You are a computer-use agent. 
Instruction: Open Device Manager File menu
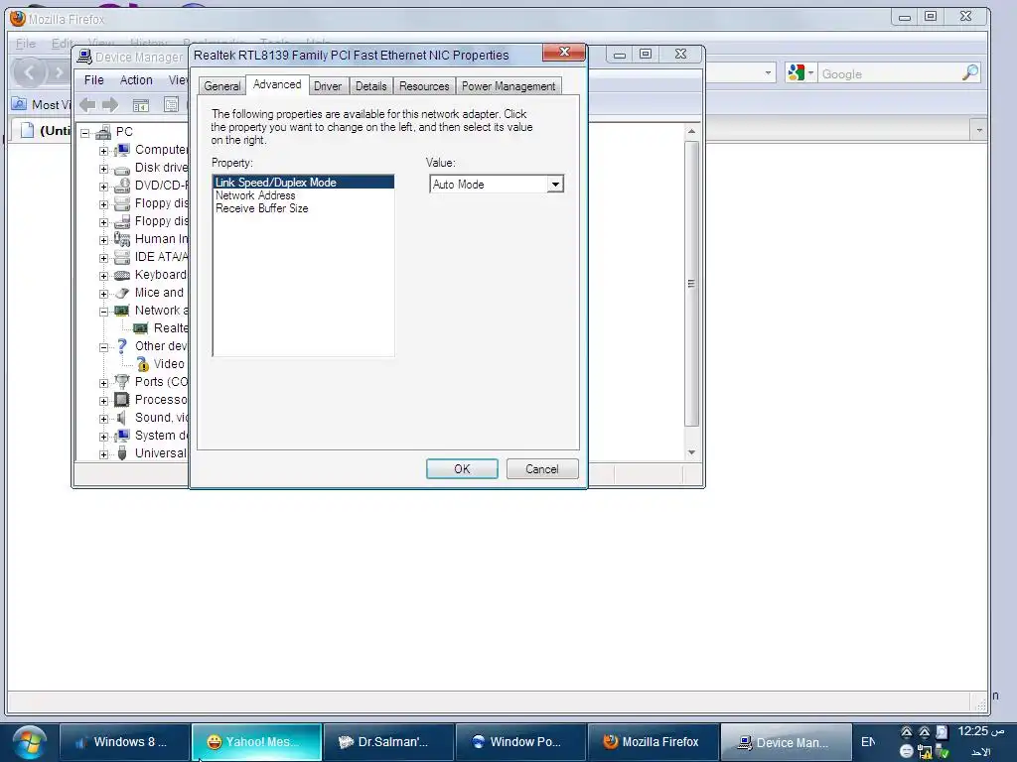pos(94,80)
